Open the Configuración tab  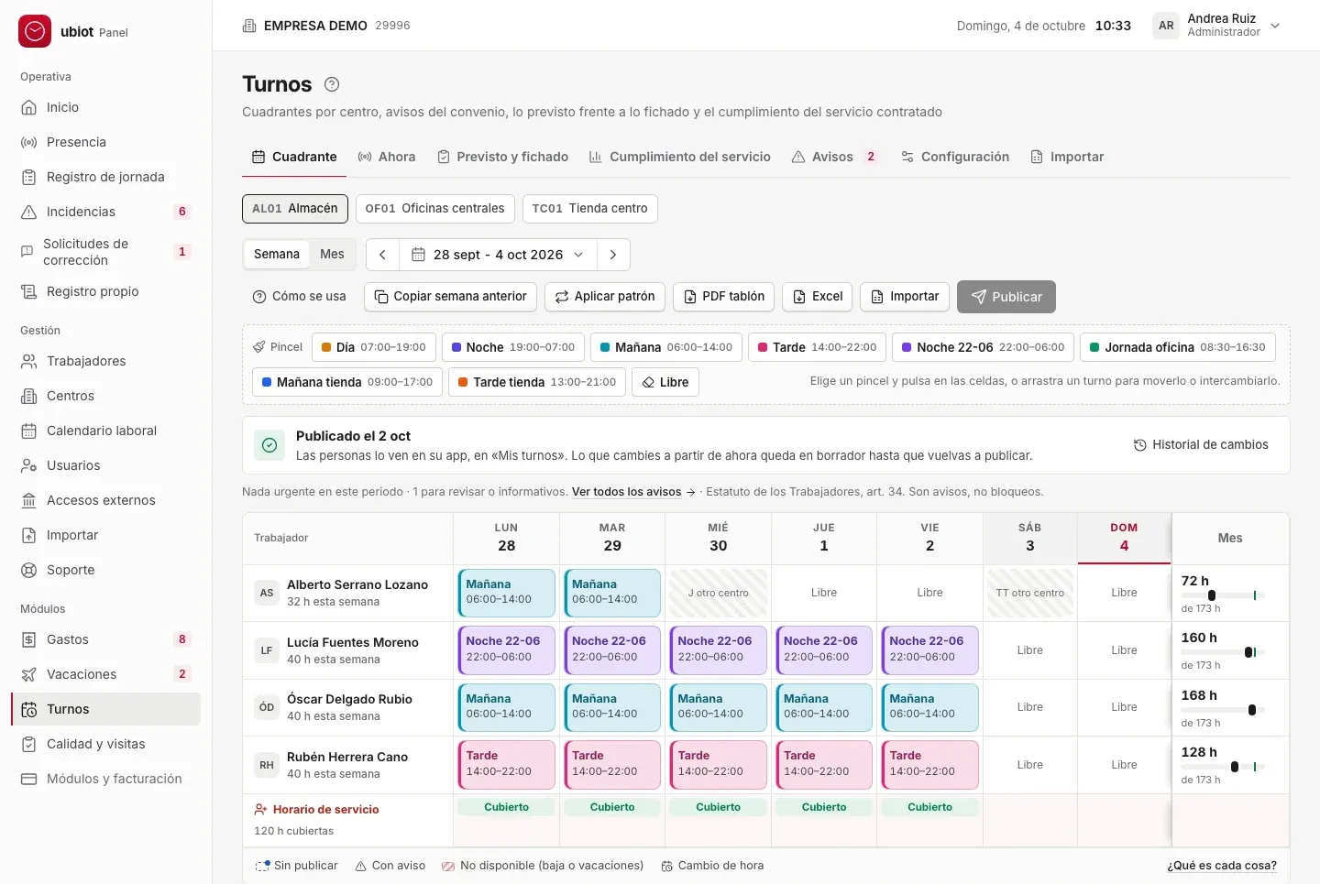click(955, 157)
